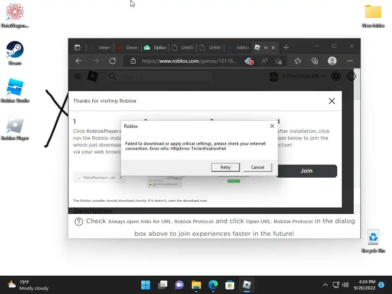Click the question mark help icon
The height and width of the screenshot is (294, 392).
tap(79, 222)
